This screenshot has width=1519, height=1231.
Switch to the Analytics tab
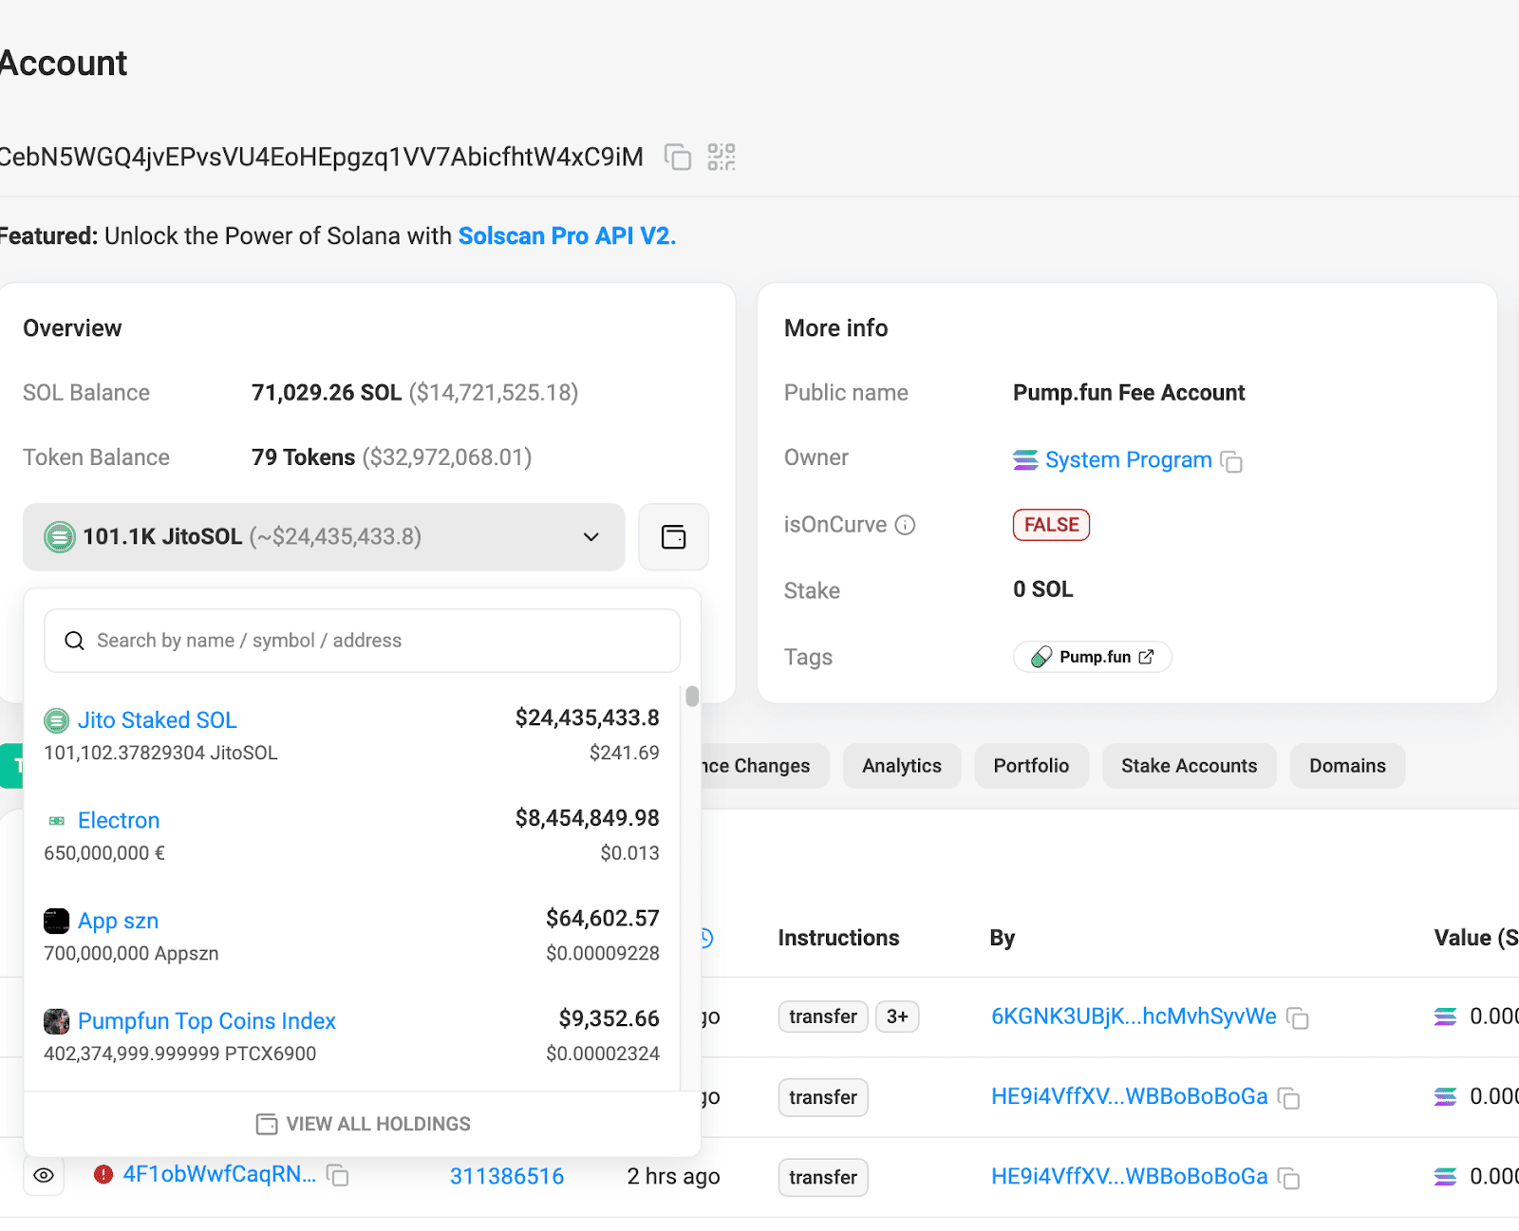point(902,766)
